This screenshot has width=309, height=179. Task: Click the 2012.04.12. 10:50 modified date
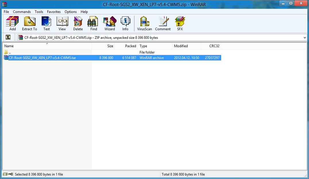(186, 58)
